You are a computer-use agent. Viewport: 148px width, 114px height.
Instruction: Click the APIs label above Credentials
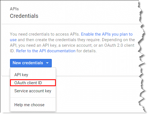point(14,9)
